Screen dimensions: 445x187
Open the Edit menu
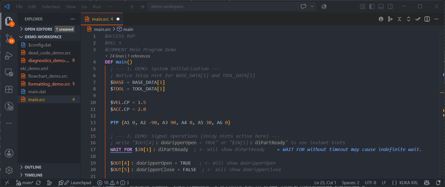tap(32, 7)
